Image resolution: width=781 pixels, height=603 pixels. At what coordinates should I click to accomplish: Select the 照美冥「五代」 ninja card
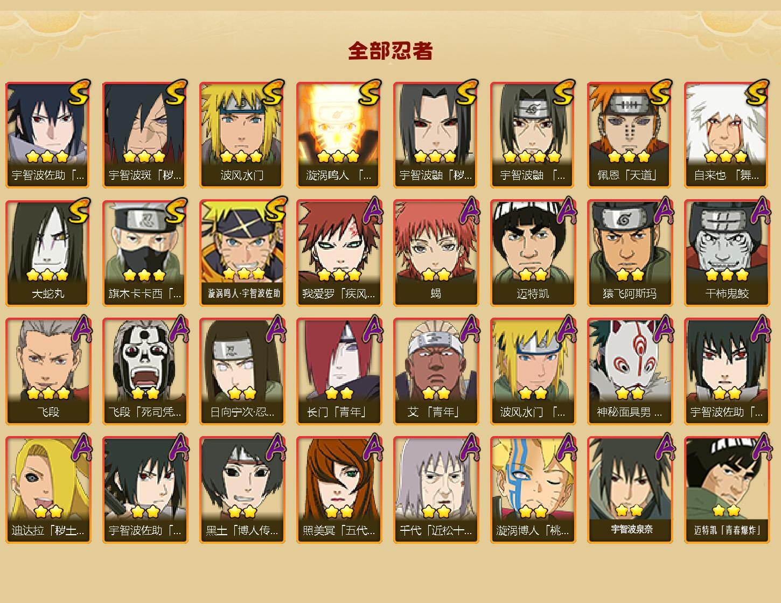click(338, 489)
